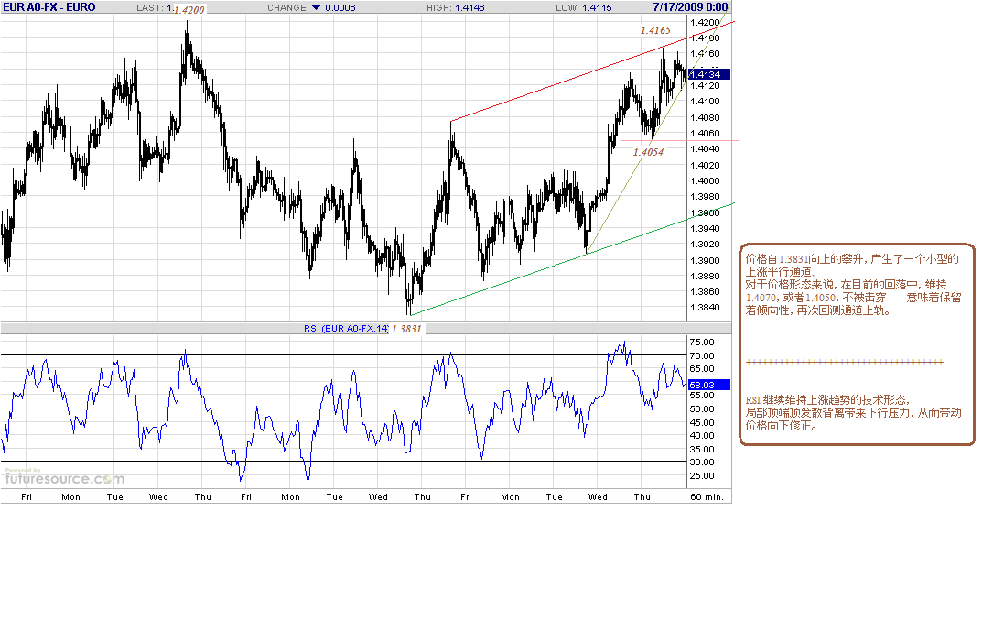The width and height of the screenshot is (1004, 642).
Task: Click the 'LOW: 1.4115' header value
Action: click(583, 7)
